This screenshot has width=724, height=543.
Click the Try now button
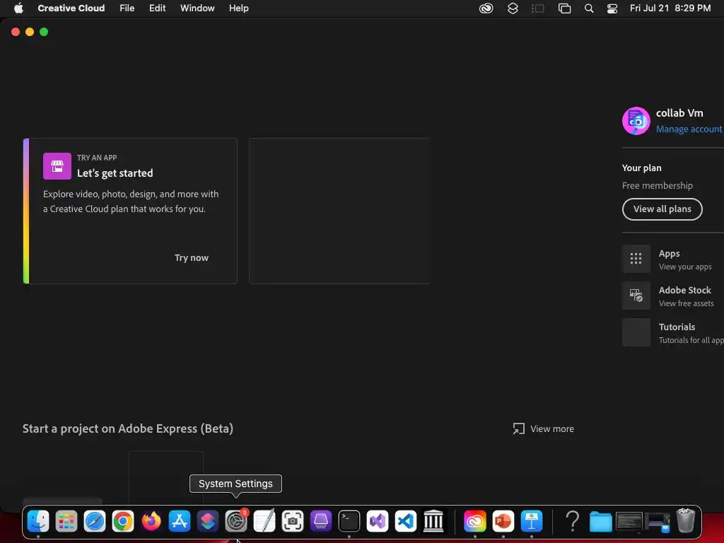(x=191, y=257)
